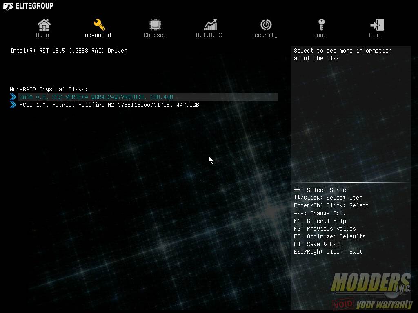Image resolution: width=418 pixels, height=313 pixels.
Task: Switch to the Advanced tab label
Action: pos(98,35)
